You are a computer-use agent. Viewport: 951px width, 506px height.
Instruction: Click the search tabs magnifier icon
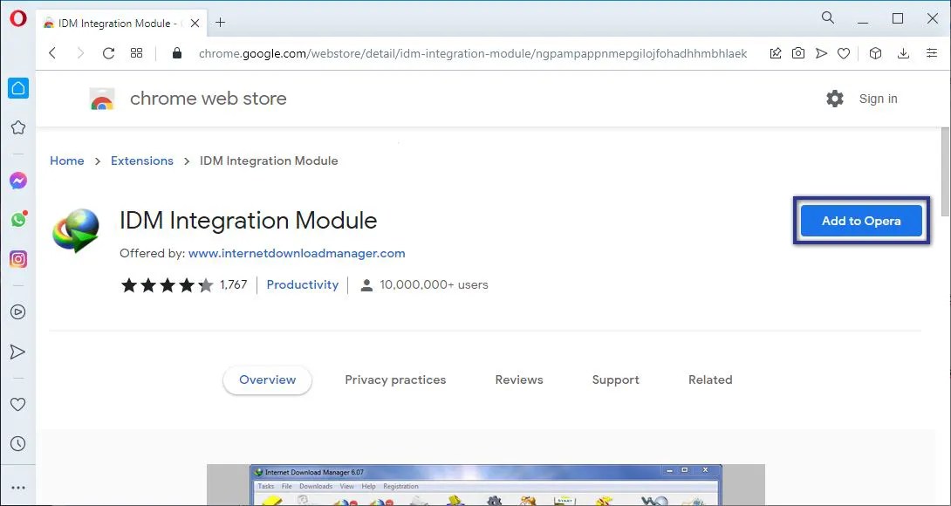click(x=828, y=17)
